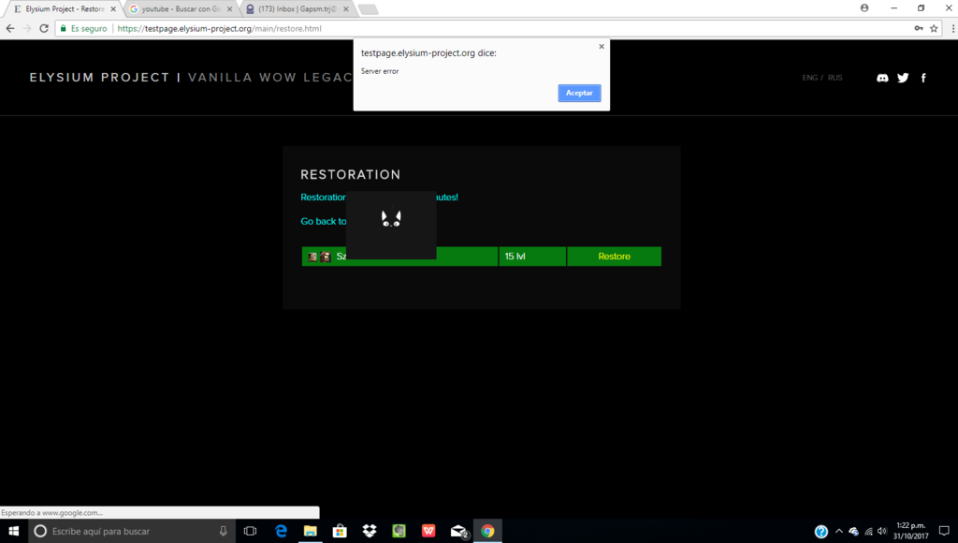Open Dropbox from the taskbar
The image size is (958, 543).
tap(369, 531)
